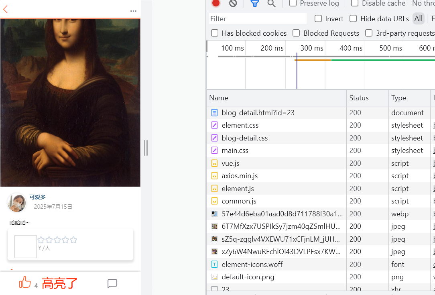Click the script icon beside axios.min.js
Viewport: 435px width, 295px height.
point(214,176)
